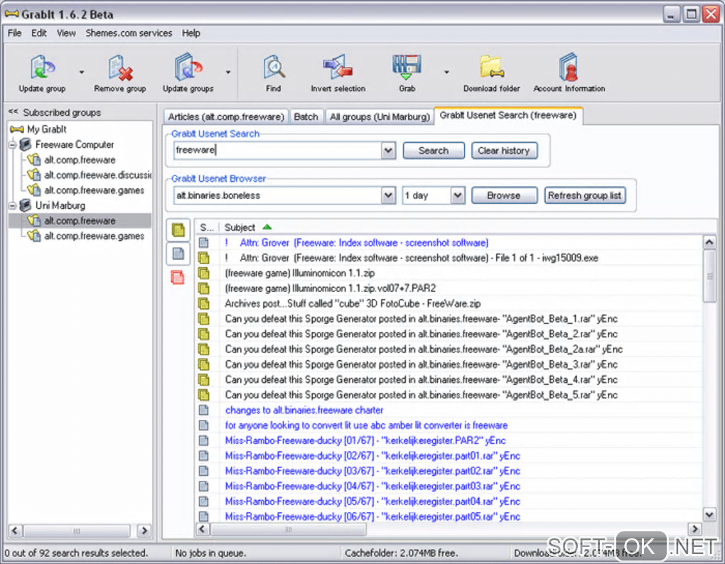Click icon of the alt.binaries.freeware charter row
The image size is (725, 564).
[x=203, y=410]
